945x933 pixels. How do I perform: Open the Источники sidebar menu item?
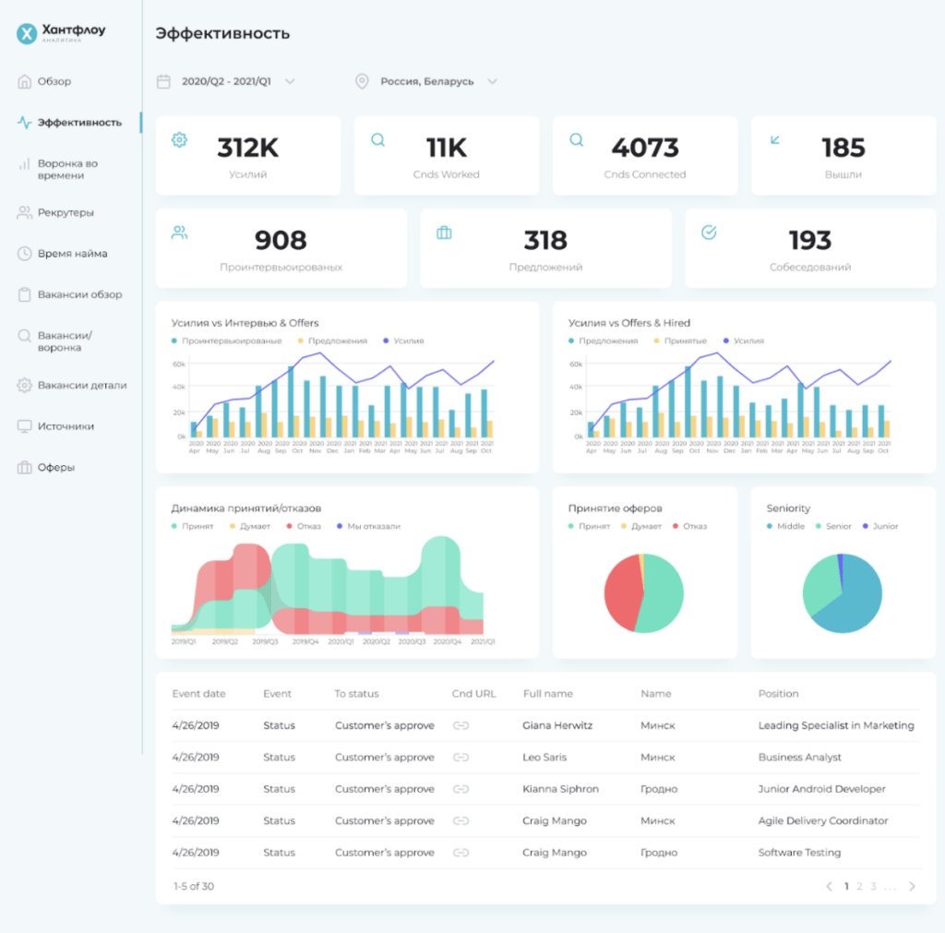65,426
